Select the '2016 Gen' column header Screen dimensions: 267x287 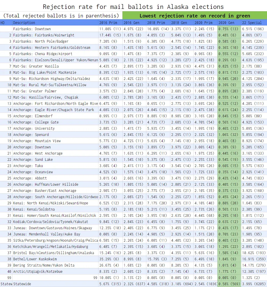tap(134, 23)
